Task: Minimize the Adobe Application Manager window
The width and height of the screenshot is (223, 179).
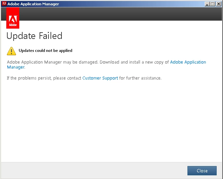Action: (207, 4)
